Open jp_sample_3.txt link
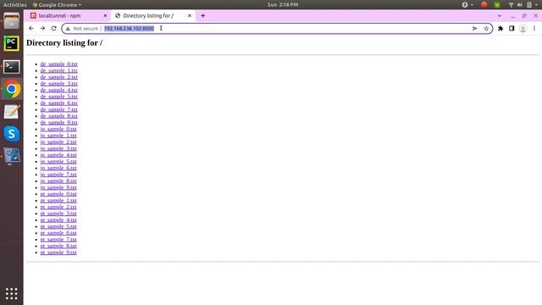Viewport: 542px width, 305px height. (58, 148)
